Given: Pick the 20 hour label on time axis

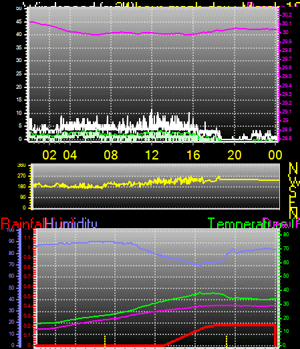Looking at the screenshot, I should (x=235, y=155).
